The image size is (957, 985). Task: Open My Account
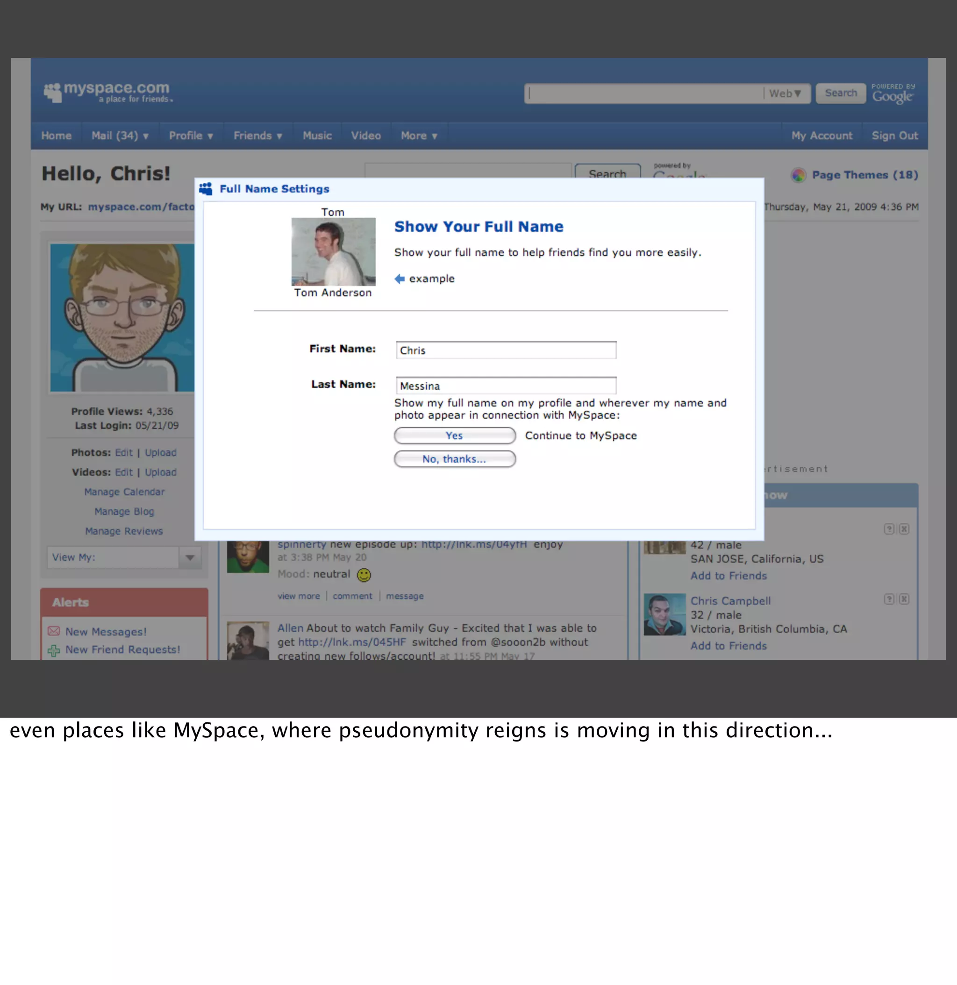tap(822, 136)
